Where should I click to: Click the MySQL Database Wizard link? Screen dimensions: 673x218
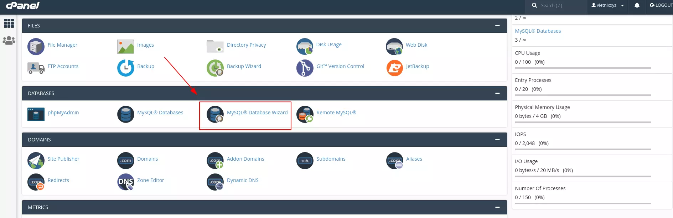(x=257, y=113)
